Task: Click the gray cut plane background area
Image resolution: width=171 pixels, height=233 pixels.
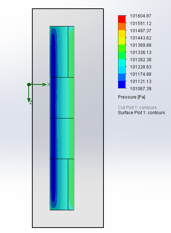Action: (89, 119)
